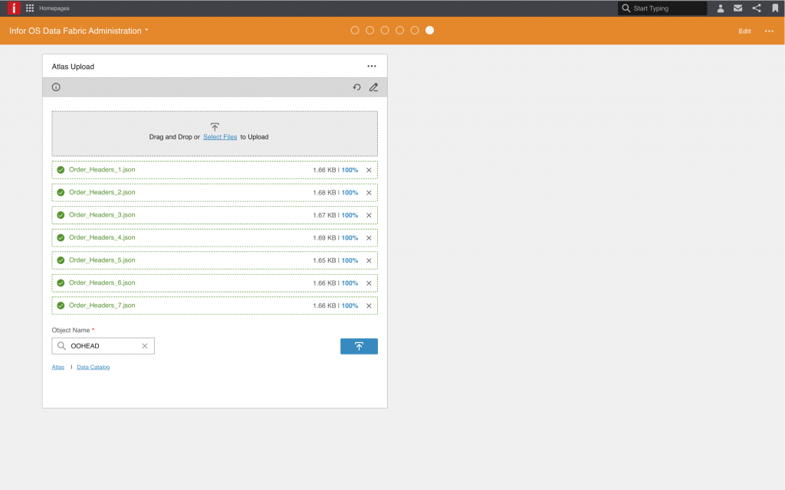Expand Infor OS Data Fabric Administration dropdown
The image size is (785, 490).
coord(146,31)
